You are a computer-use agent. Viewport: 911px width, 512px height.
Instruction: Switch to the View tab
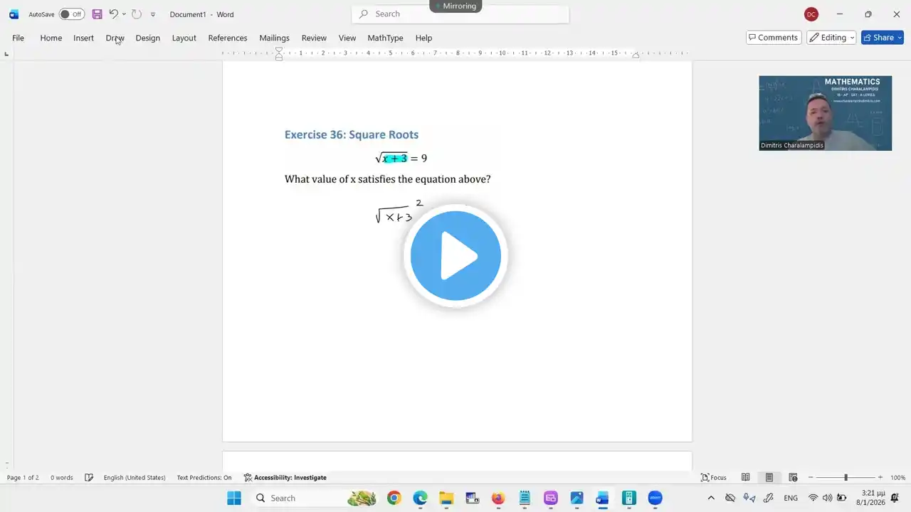(347, 38)
